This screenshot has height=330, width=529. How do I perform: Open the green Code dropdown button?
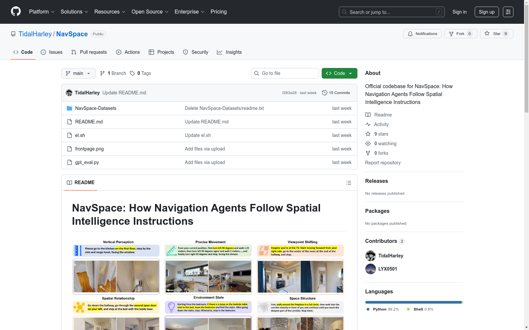click(x=339, y=73)
